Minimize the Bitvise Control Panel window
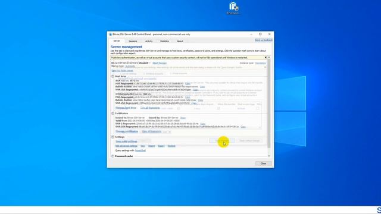The image size is (381, 214). 251,34
